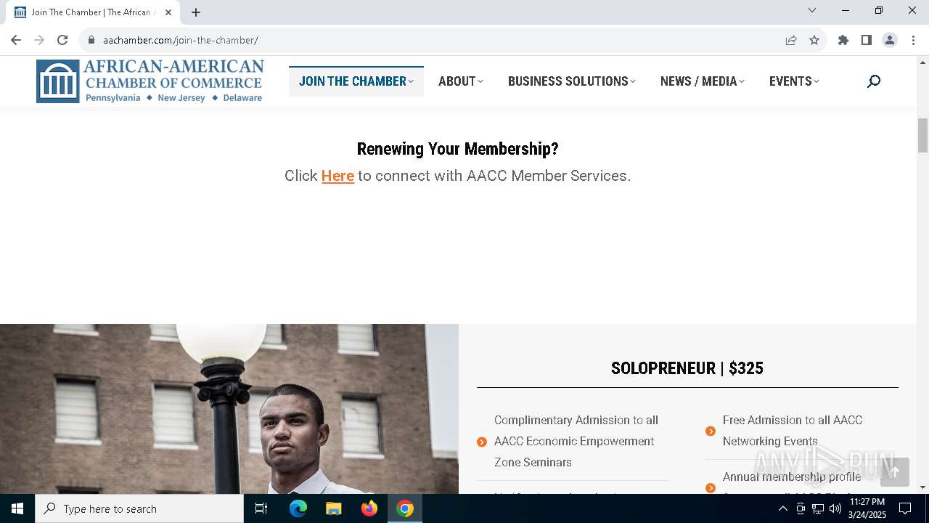The height and width of the screenshot is (523, 929).
Task: Click the browser forward arrow
Action: tap(39, 40)
